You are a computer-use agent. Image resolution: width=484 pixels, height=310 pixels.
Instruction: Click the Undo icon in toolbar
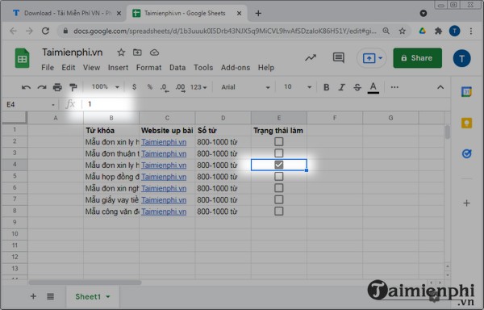point(26,87)
